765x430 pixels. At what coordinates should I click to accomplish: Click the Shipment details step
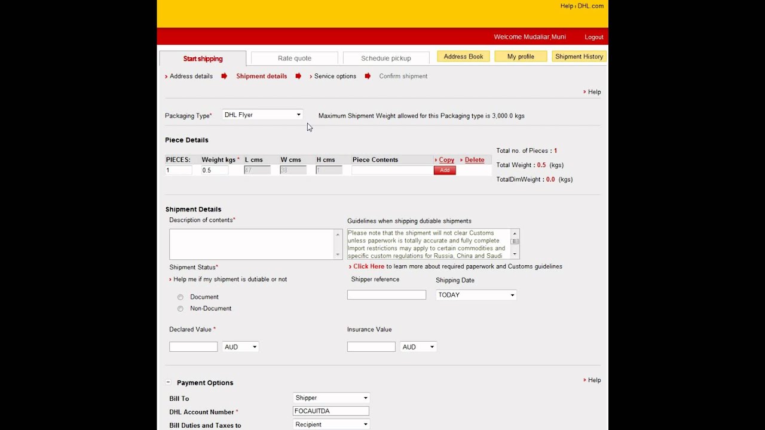262,76
